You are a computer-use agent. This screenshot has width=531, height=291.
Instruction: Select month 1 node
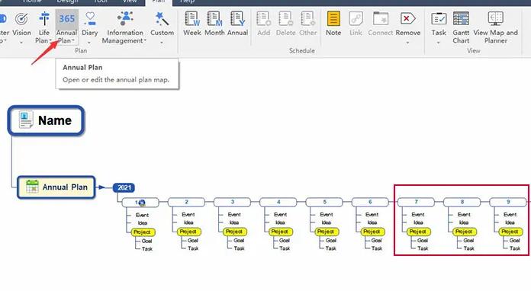click(140, 203)
